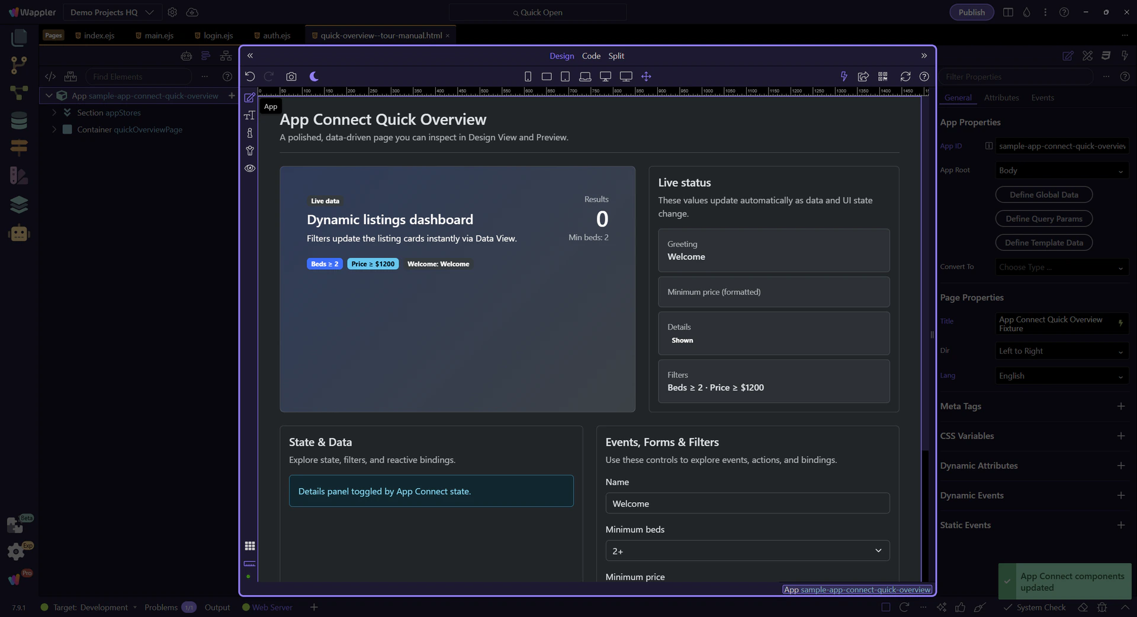This screenshot has width=1137, height=617.
Task: Open the QR code preview icon
Action: click(882, 76)
